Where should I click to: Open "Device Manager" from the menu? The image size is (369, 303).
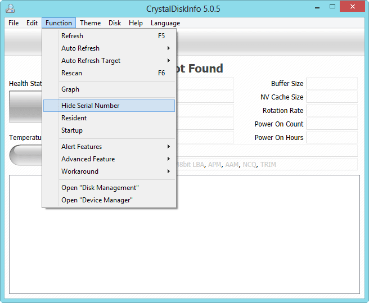(x=109, y=200)
